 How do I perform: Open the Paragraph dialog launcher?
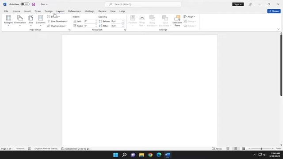click(125, 30)
